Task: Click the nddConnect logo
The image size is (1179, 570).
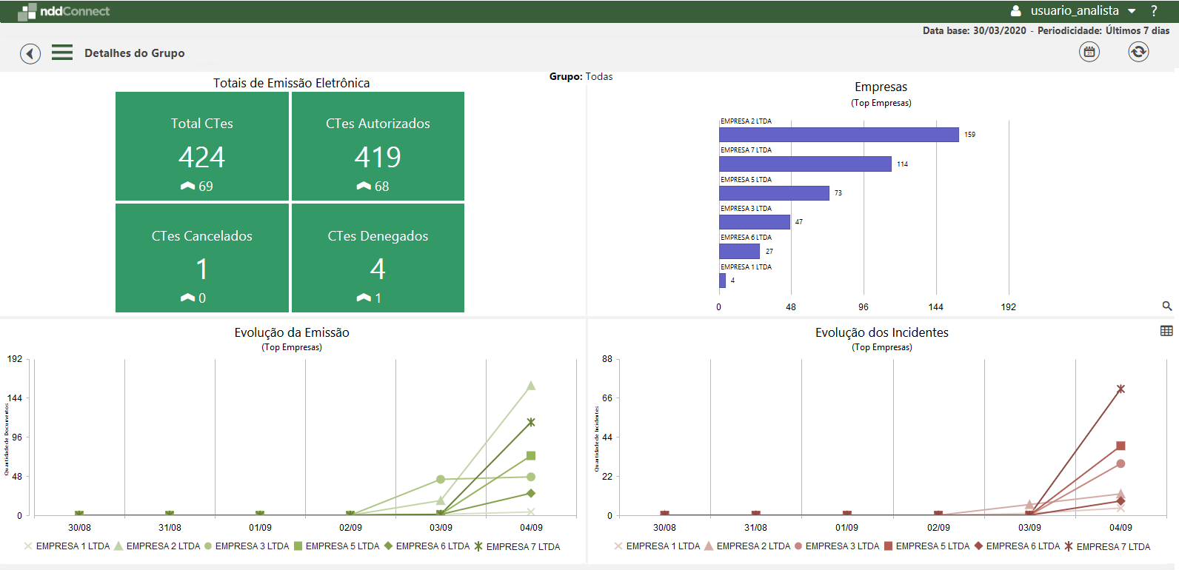Action: pyautogui.click(x=64, y=11)
